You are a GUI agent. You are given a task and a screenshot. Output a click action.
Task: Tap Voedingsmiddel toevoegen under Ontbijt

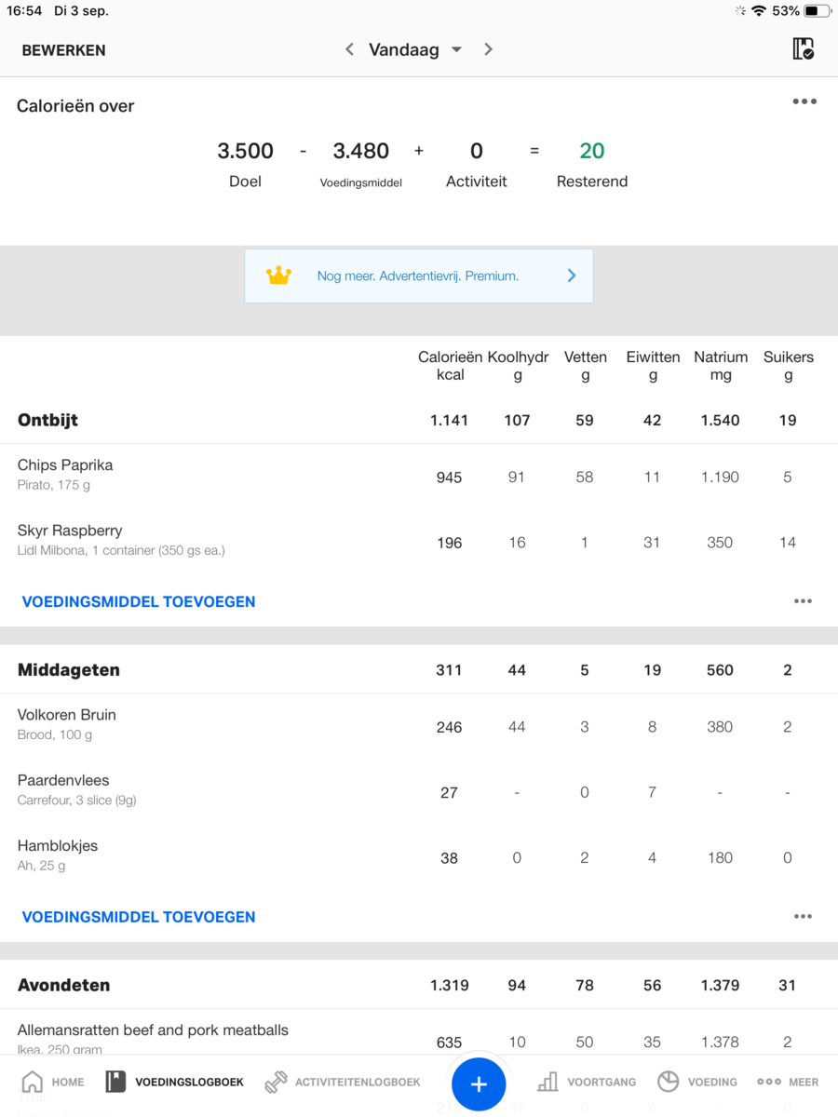[x=139, y=601]
